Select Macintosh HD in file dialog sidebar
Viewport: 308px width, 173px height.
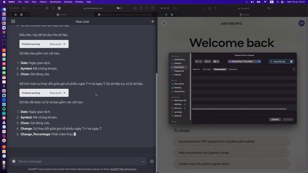tap(180, 100)
